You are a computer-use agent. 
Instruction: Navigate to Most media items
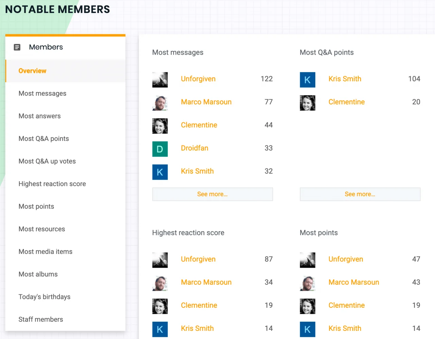[45, 252]
